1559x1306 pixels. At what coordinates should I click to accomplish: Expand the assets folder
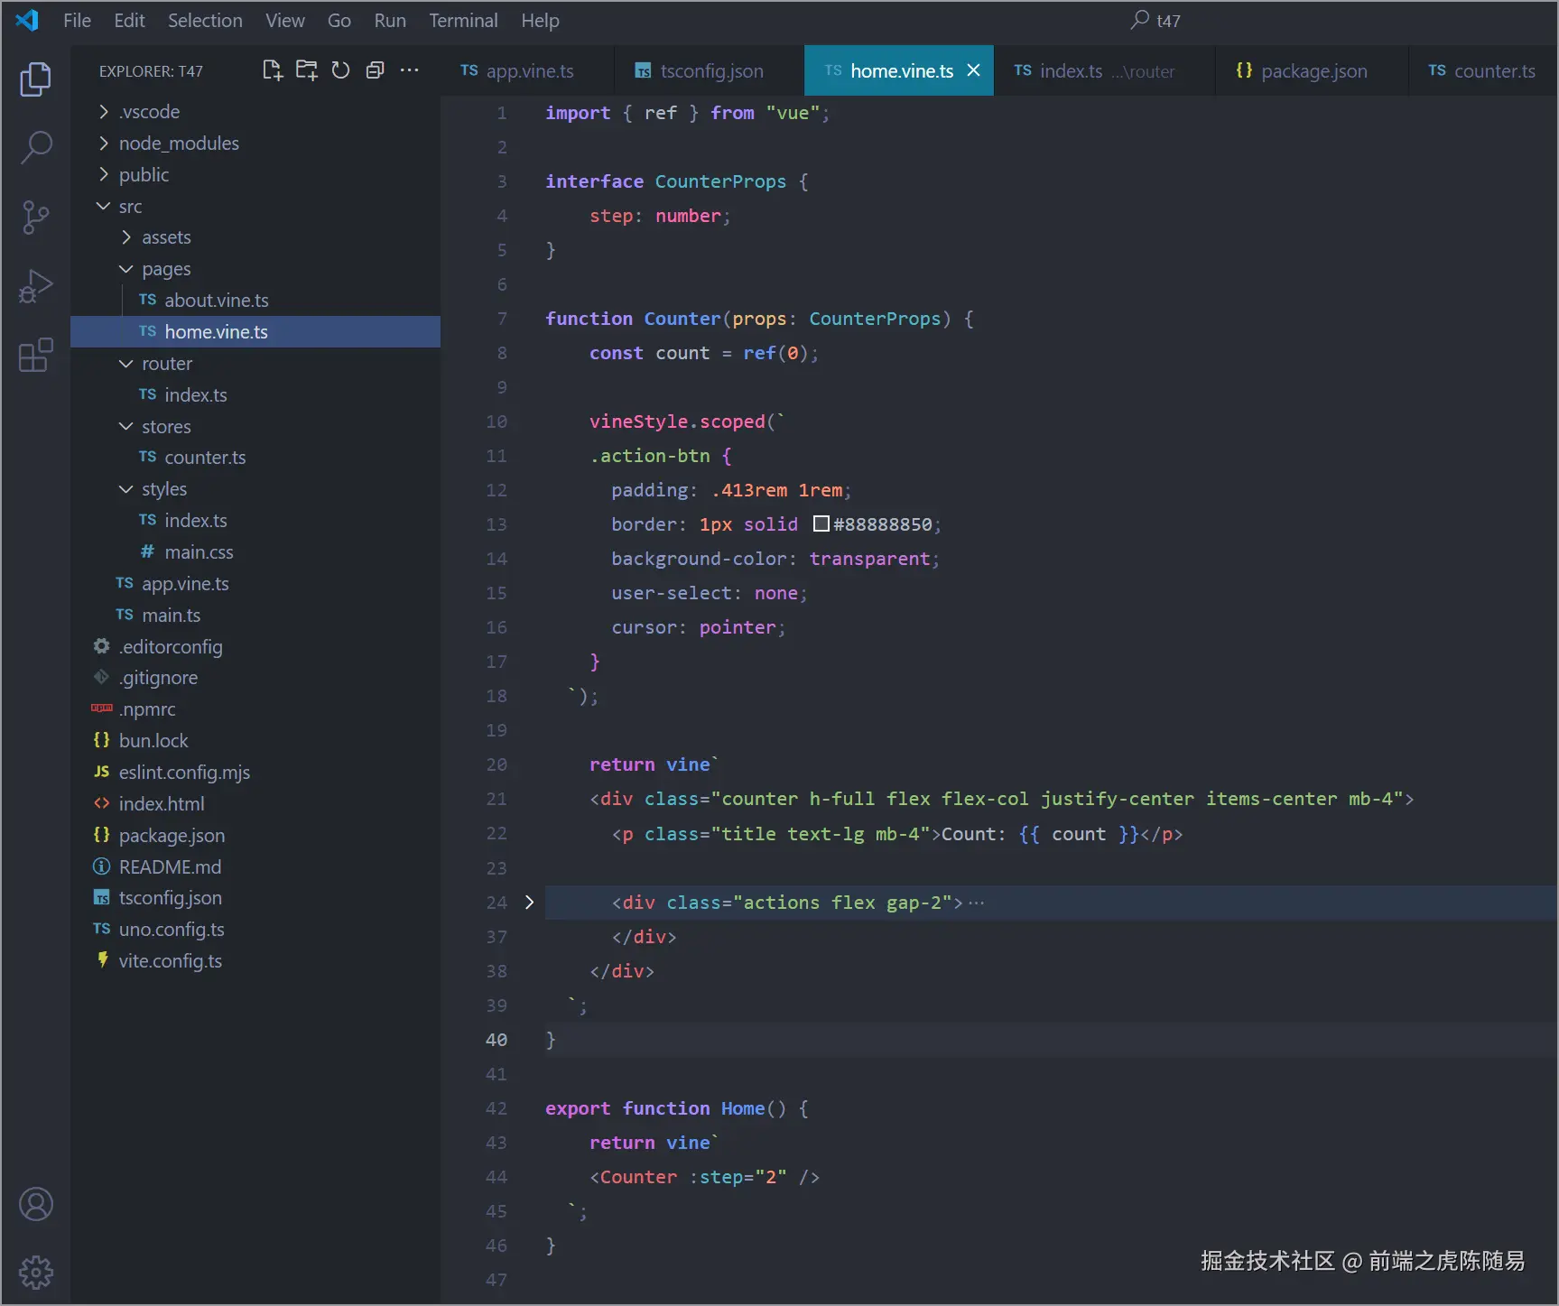tap(166, 237)
